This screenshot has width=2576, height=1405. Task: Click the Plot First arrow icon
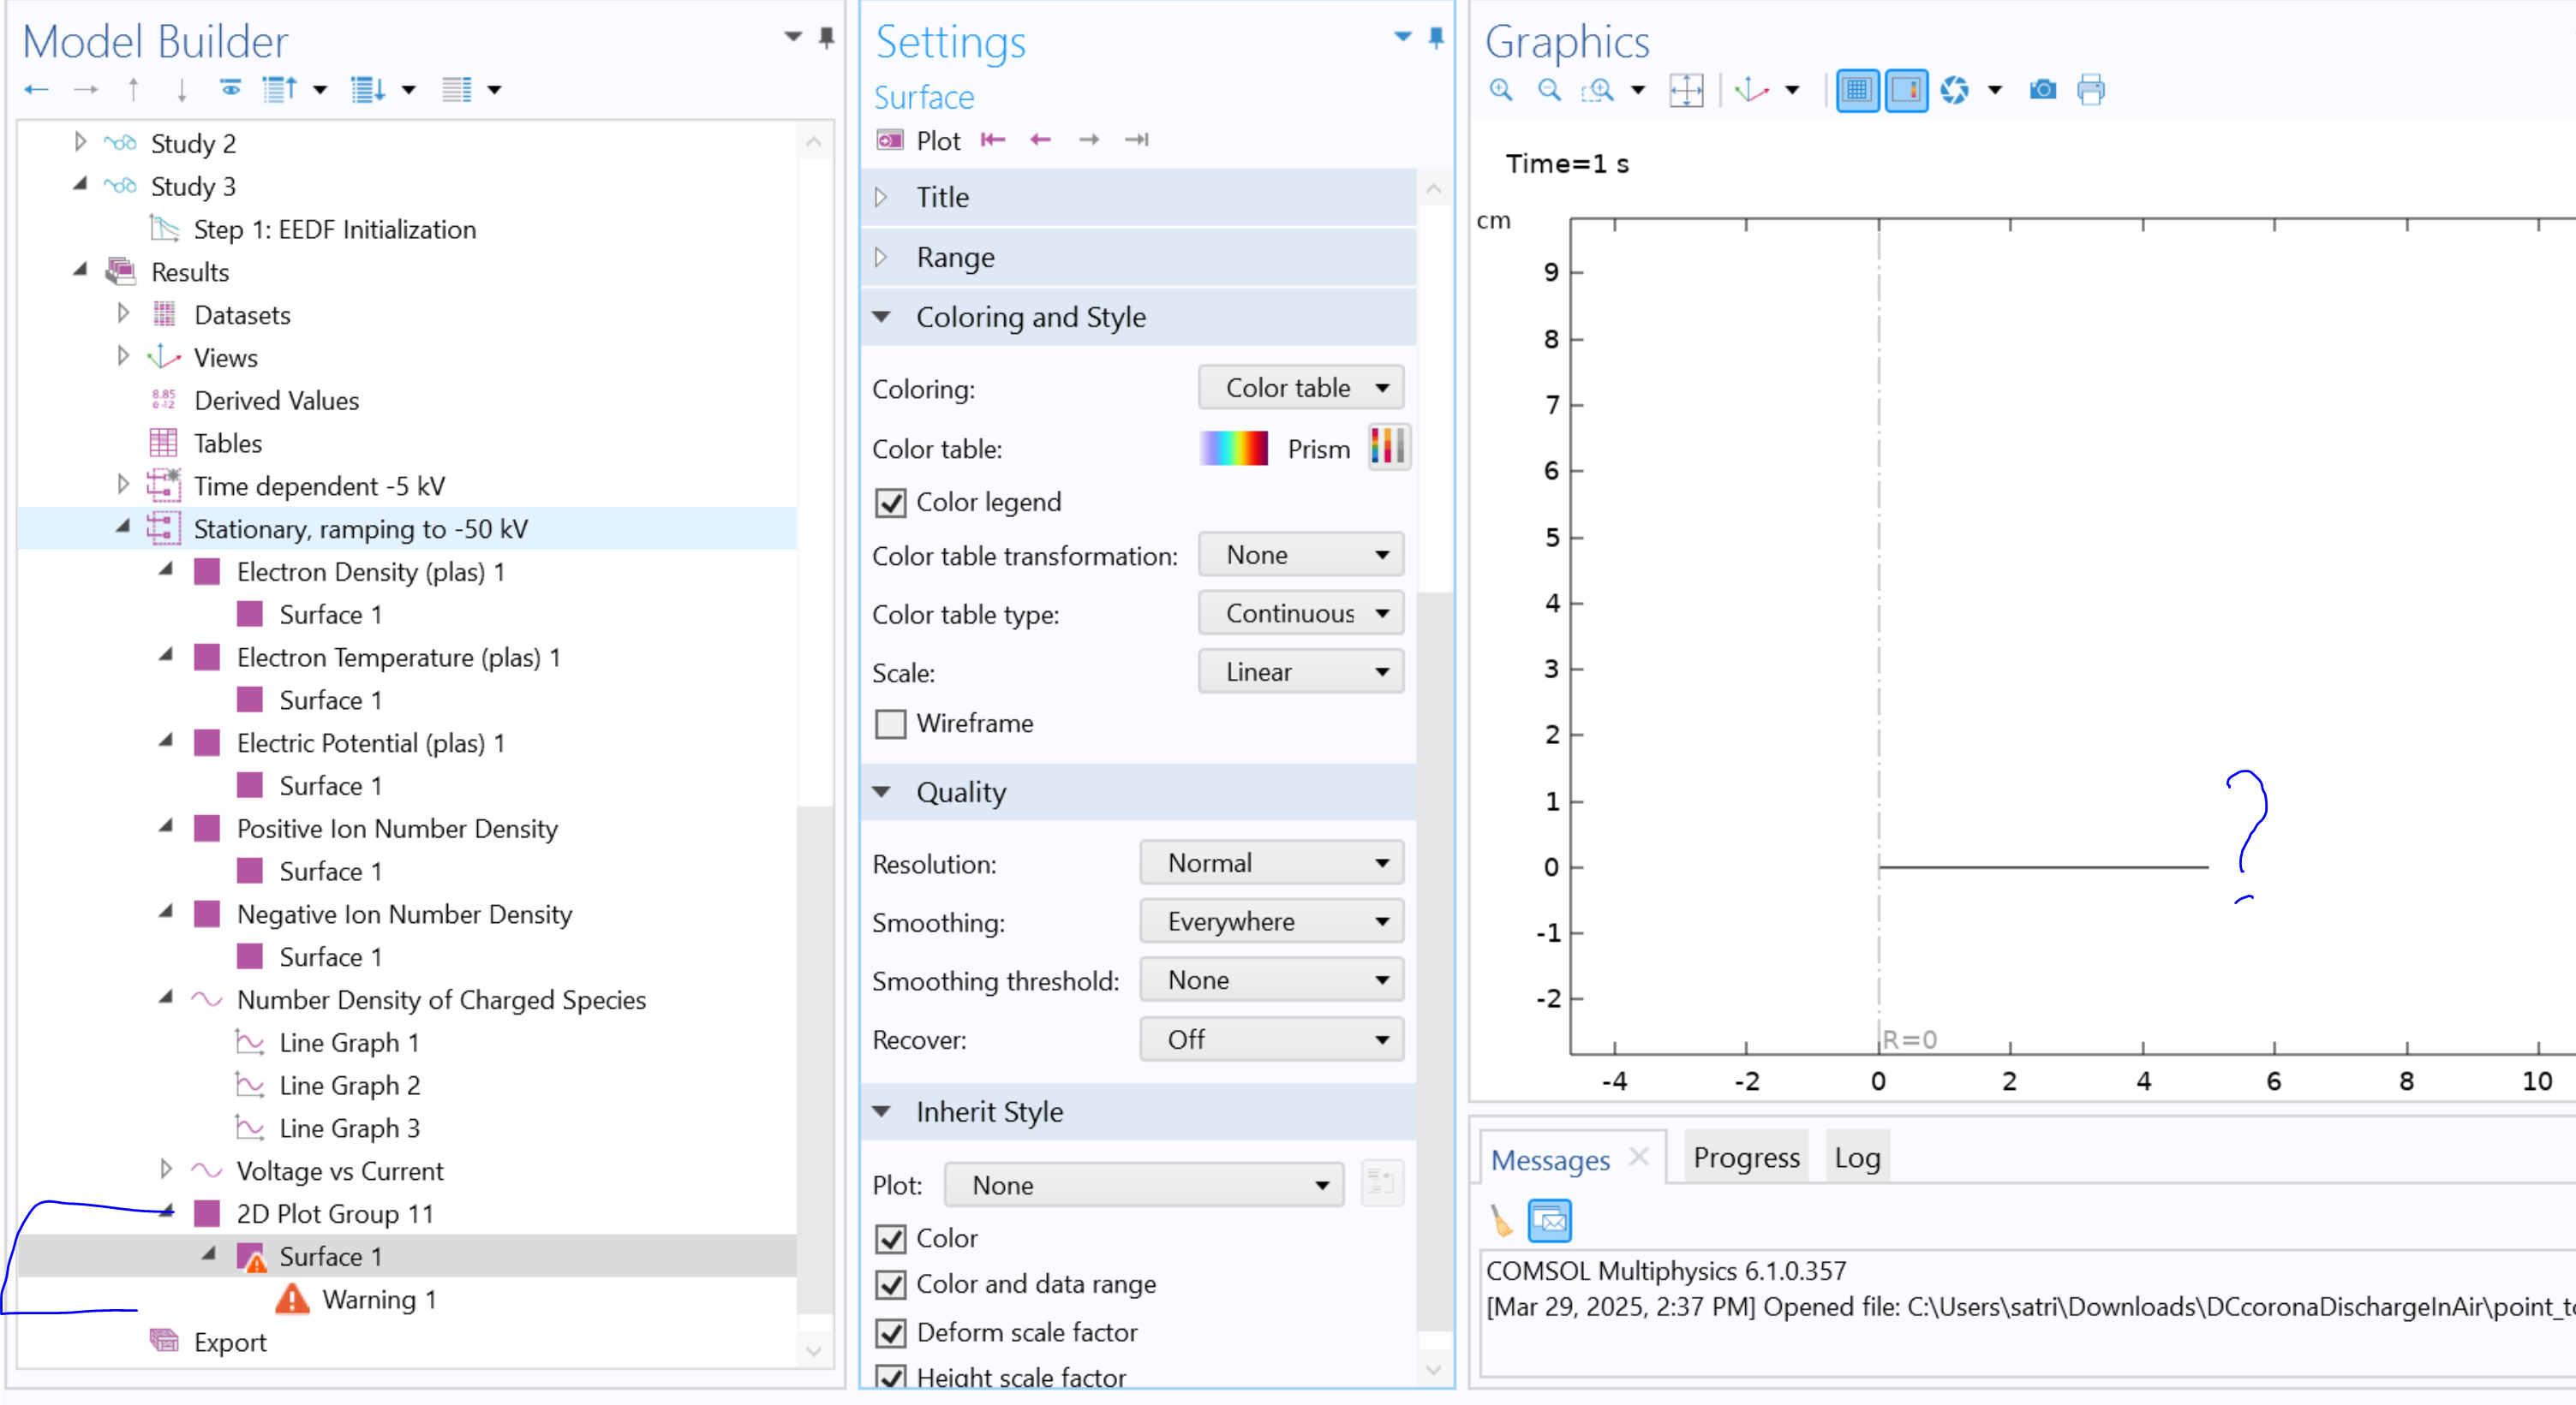[x=992, y=140]
